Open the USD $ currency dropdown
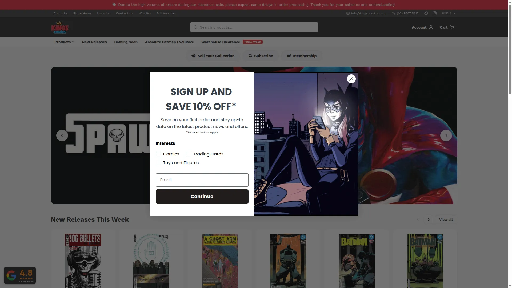Viewport: 512px width, 288px height. [449, 13]
